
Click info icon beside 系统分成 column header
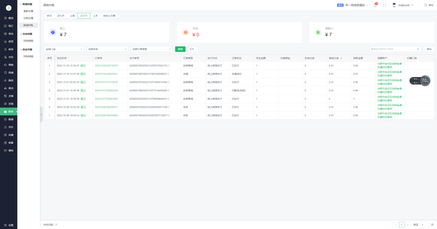point(342,58)
